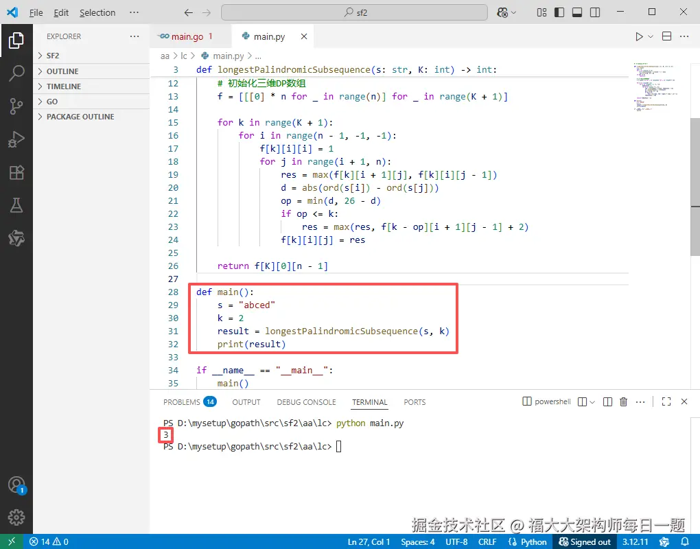Open the Edit menu
700x549 pixels.
click(61, 12)
